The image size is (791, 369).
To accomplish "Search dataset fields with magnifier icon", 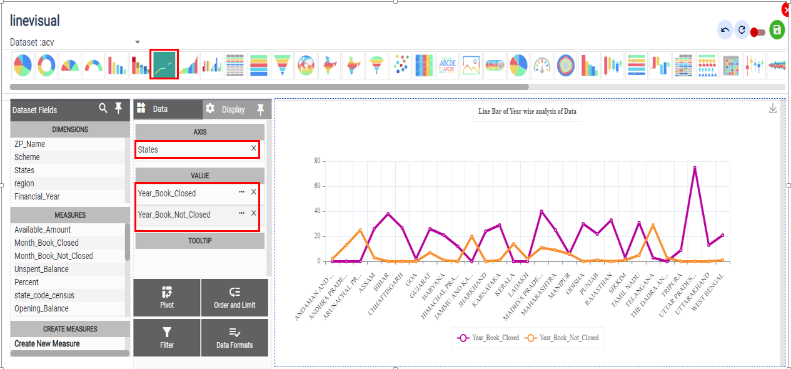I will tap(103, 109).
